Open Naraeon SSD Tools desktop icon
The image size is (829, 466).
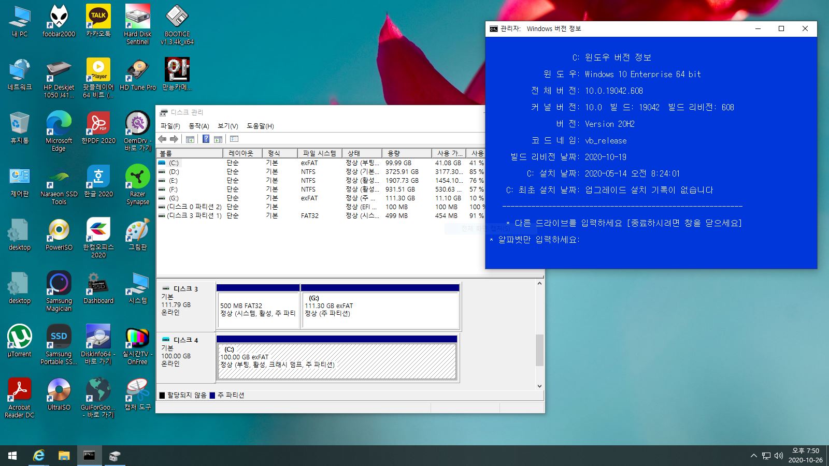(59, 185)
